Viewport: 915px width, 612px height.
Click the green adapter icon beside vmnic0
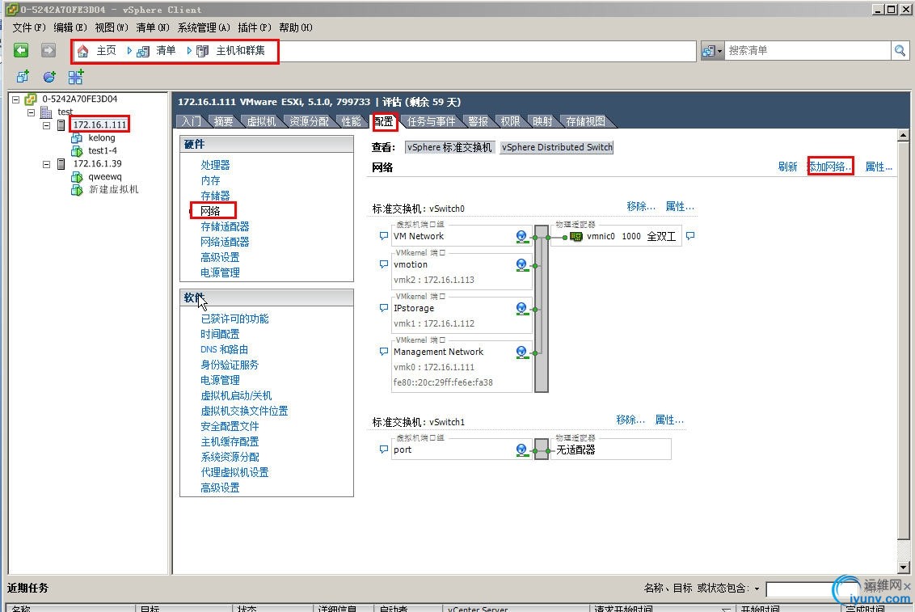576,236
